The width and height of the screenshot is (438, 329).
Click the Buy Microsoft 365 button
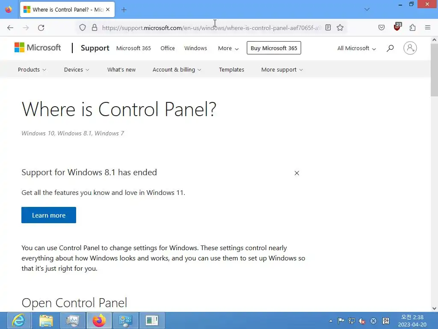tap(274, 48)
